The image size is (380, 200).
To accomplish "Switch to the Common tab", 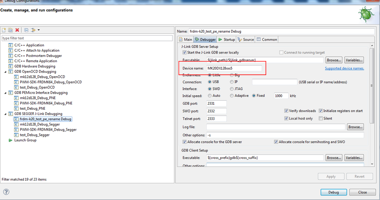I will point(267,39).
